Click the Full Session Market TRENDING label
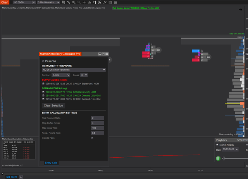The height and width of the screenshot is (179, 248). [136, 8]
